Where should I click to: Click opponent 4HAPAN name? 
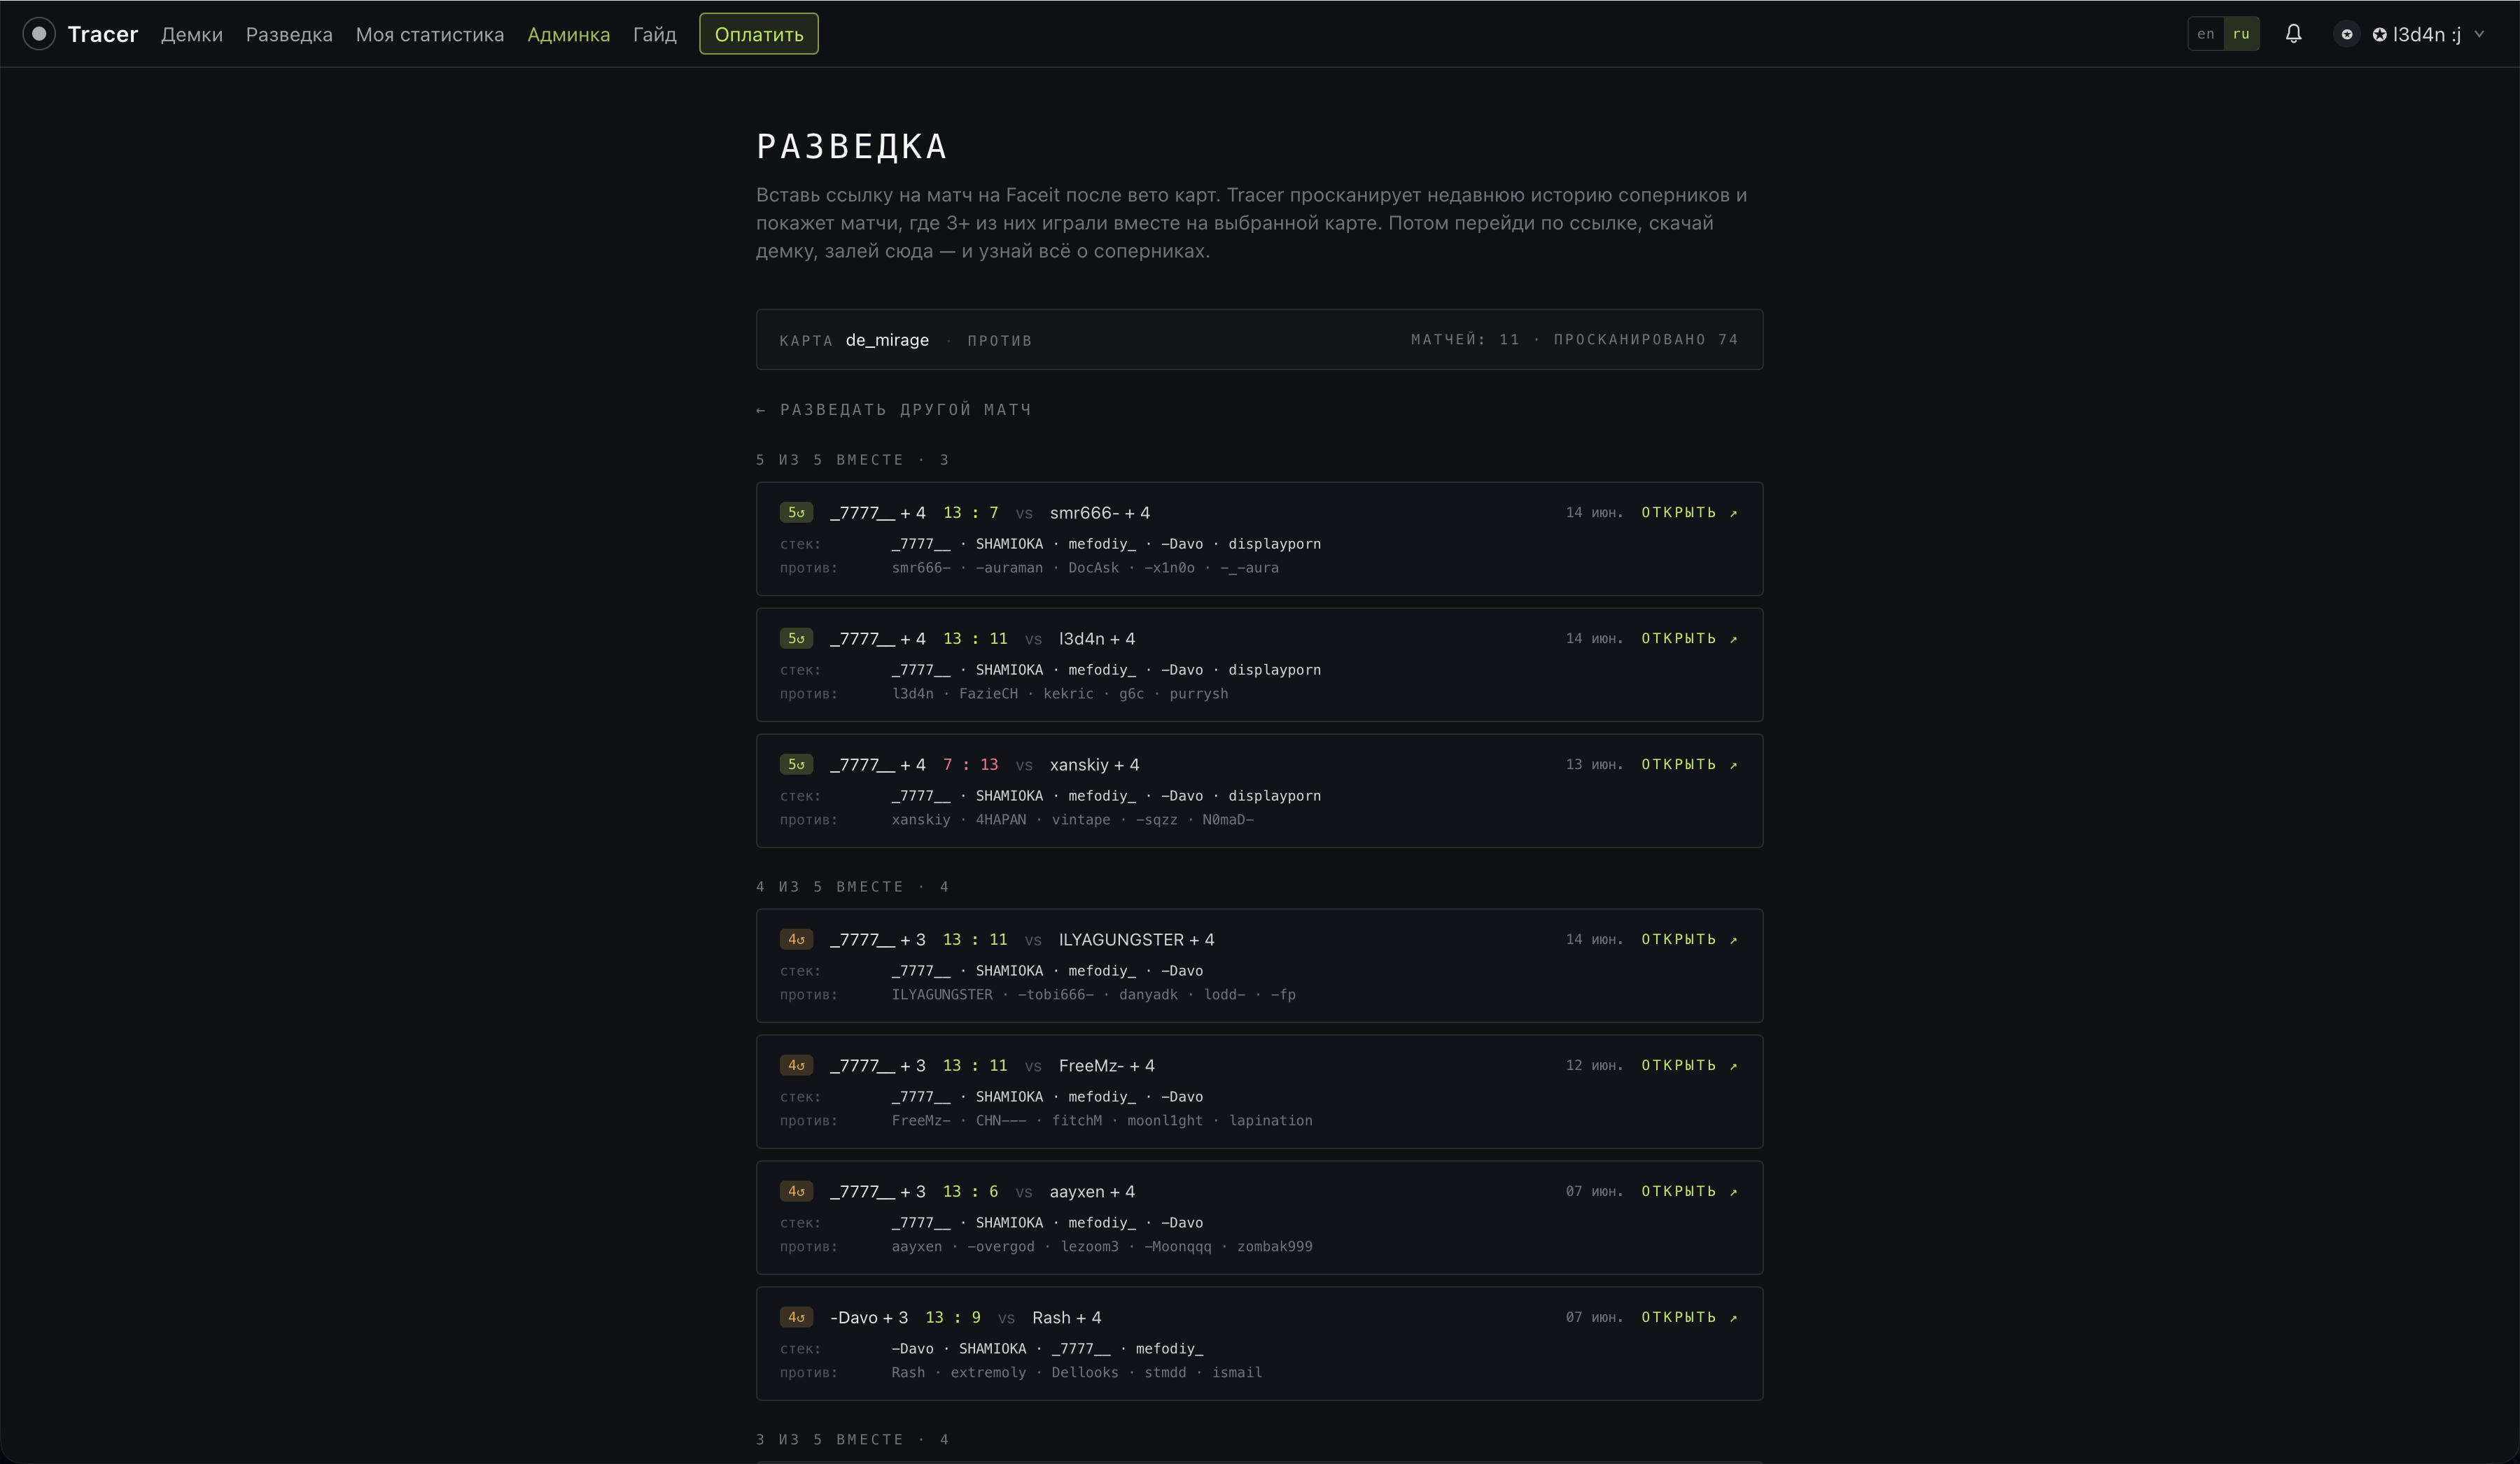click(1001, 820)
